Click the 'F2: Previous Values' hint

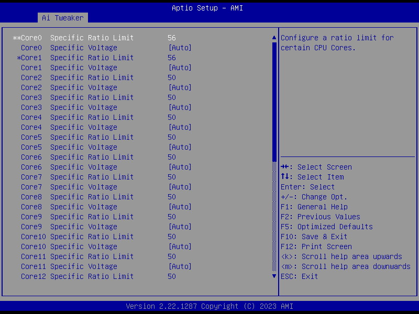point(321,217)
